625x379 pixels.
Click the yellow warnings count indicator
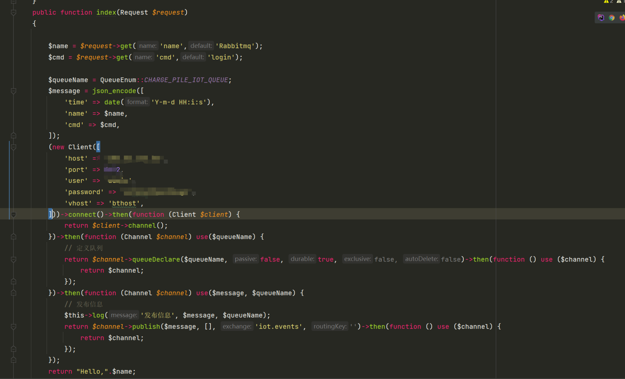click(608, 1)
